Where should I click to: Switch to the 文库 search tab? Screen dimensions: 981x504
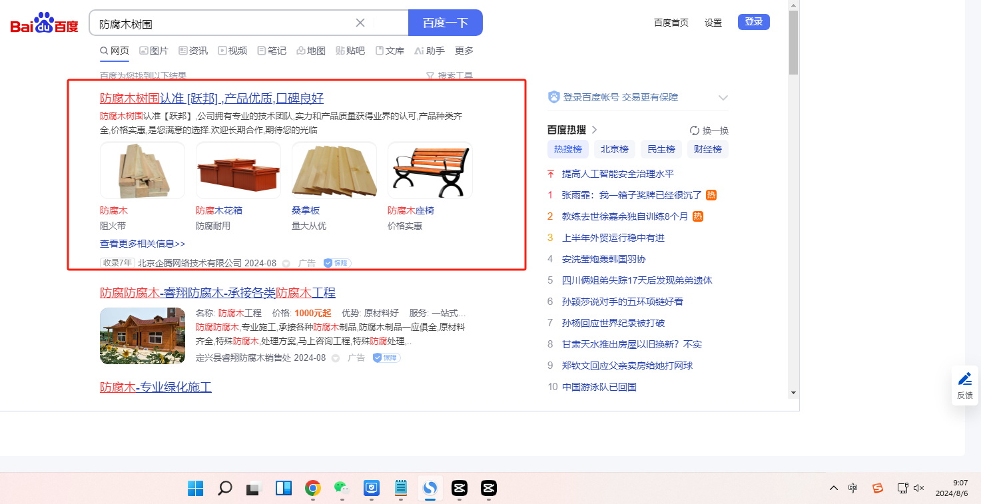point(390,51)
